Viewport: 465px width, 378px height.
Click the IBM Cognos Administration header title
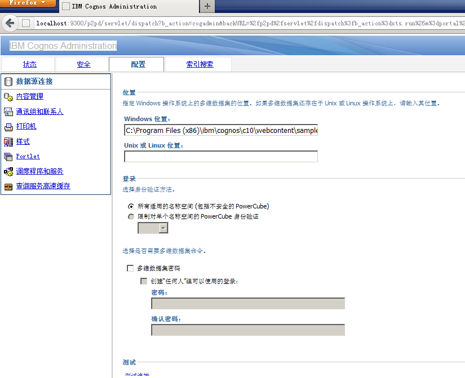(63, 46)
